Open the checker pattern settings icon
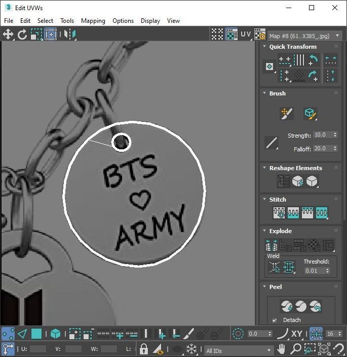Screen dimensions: 347x357 click(x=259, y=35)
